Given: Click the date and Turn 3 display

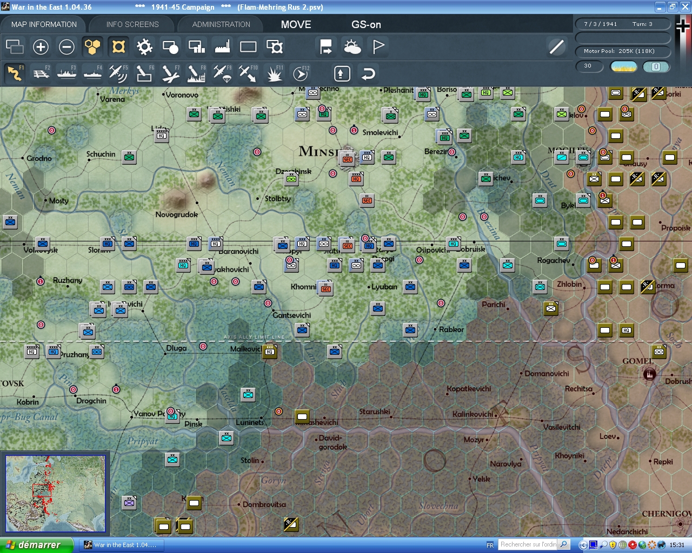Looking at the screenshot, I should (623, 24).
